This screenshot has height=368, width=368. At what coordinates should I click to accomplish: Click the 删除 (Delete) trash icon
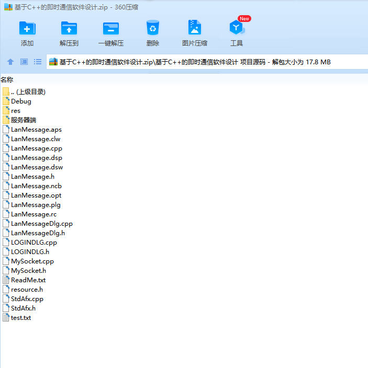point(153,28)
